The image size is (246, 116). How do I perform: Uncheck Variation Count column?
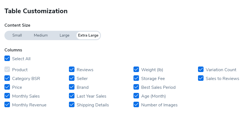point(201,70)
